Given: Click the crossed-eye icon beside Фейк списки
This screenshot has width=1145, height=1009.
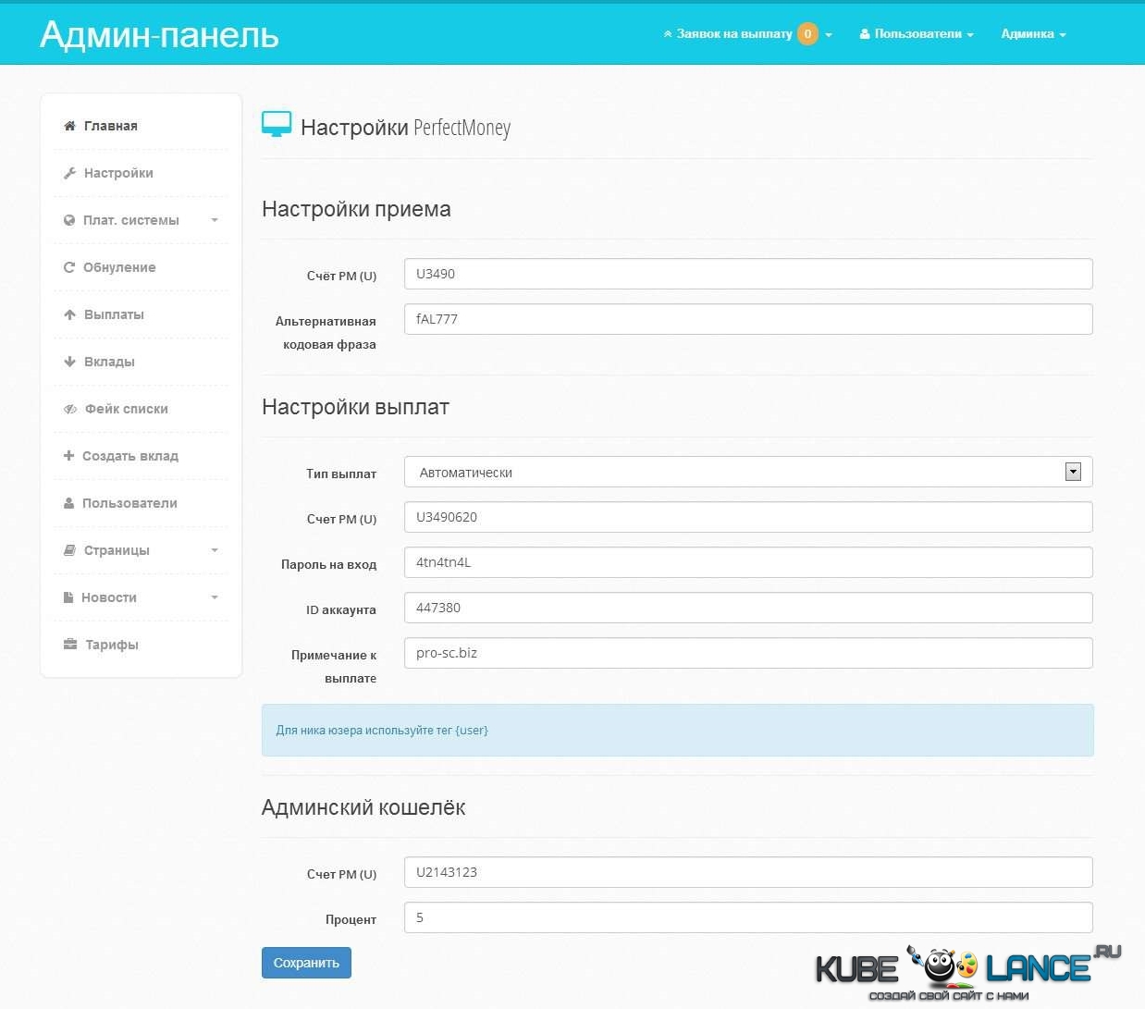Looking at the screenshot, I should pyautogui.click(x=70, y=409).
